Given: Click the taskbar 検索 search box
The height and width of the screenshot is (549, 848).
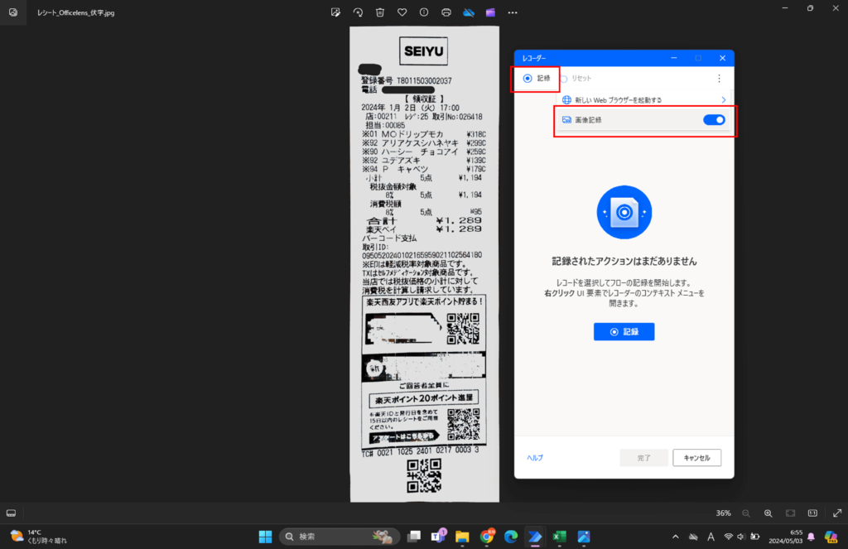Looking at the screenshot, I should click(339, 537).
